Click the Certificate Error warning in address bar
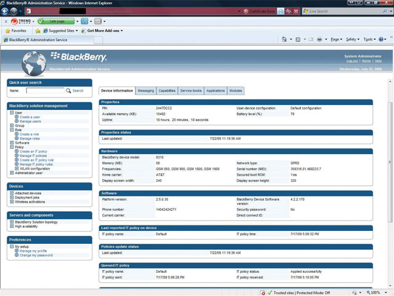The image size is (394, 296). (259, 11)
